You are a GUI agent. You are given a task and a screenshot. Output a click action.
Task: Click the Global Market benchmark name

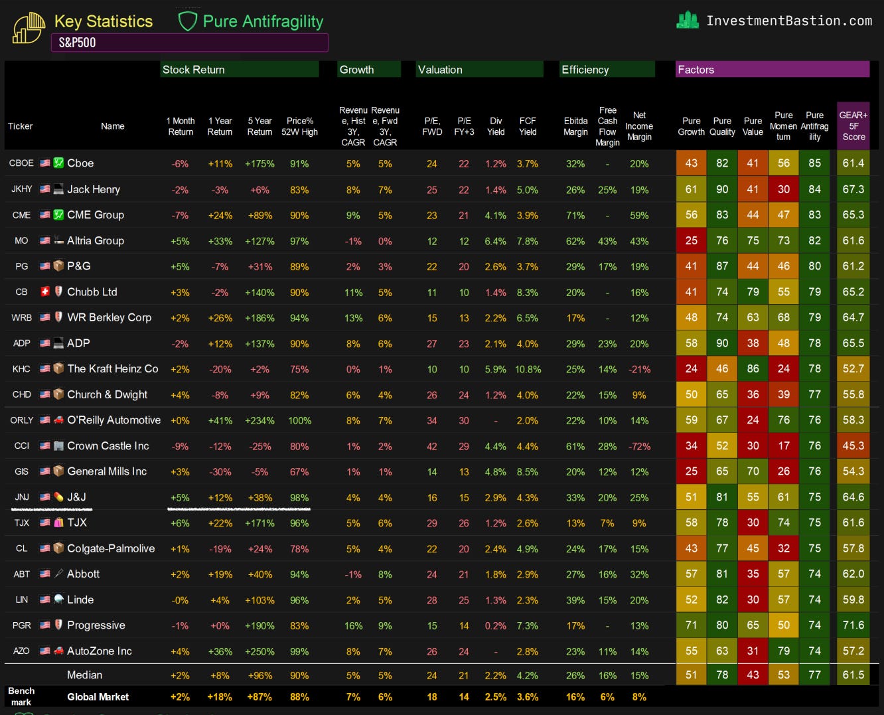(x=98, y=697)
